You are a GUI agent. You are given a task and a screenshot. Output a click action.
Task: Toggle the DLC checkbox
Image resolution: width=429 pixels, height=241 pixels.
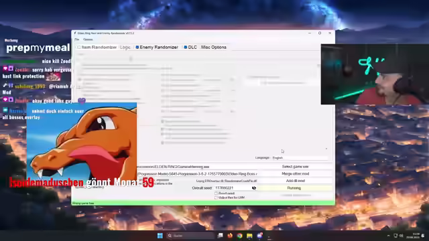tap(186, 48)
